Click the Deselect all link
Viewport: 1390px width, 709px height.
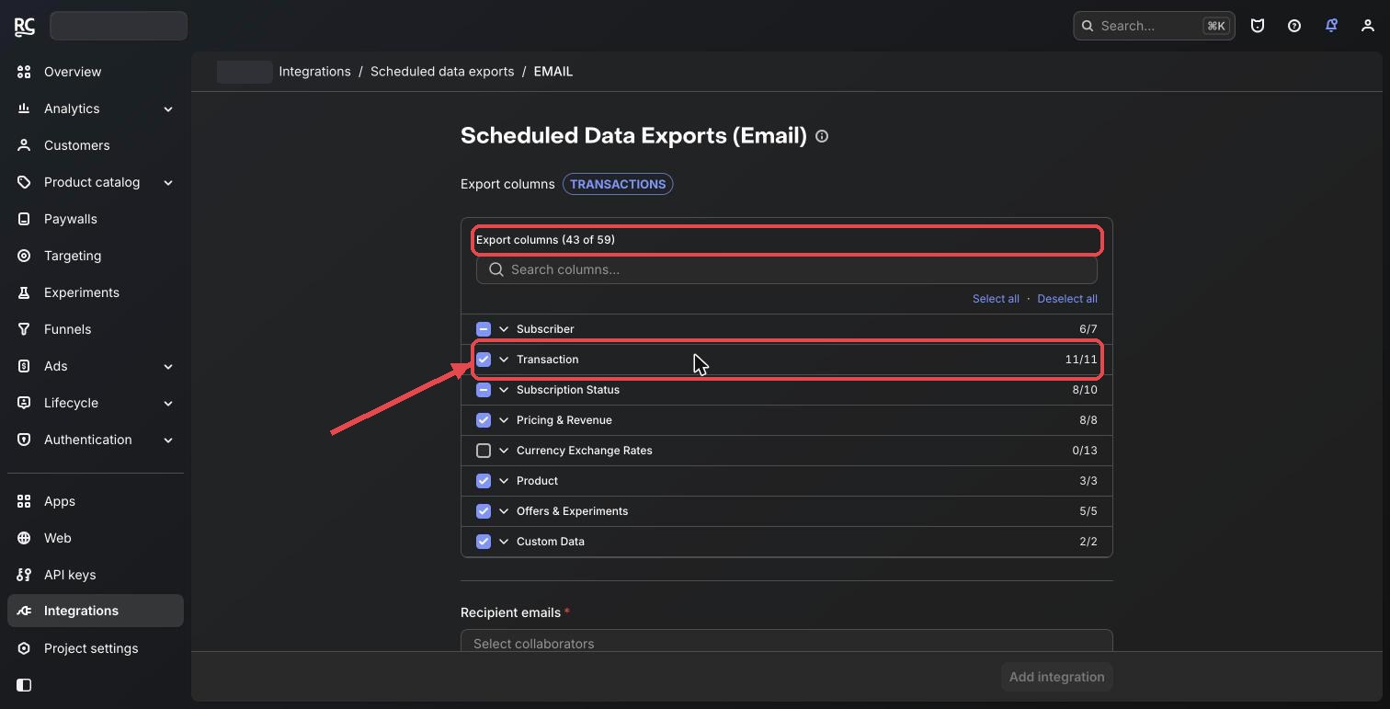(1067, 299)
